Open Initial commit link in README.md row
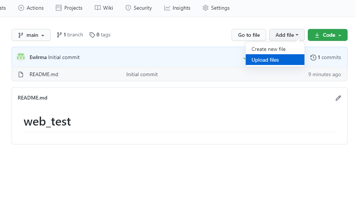This screenshot has width=355, height=218. [x=142, y=74]
